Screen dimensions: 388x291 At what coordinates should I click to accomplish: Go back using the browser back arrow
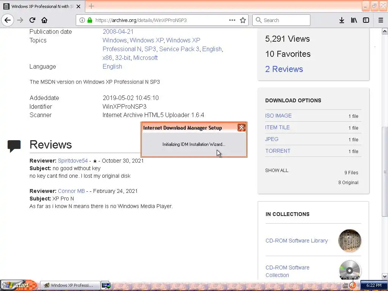click(8, 20)
